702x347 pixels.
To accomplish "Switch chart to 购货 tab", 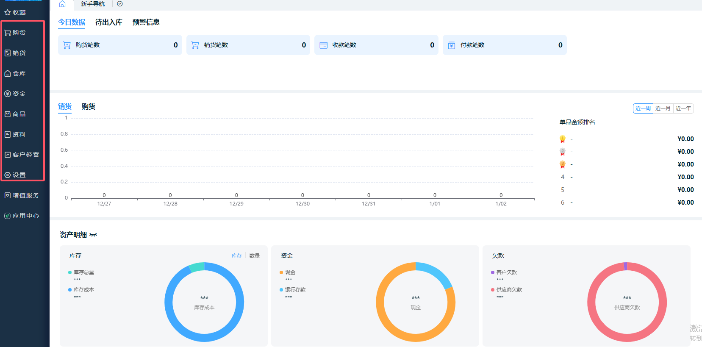I will pyautogui.click(x=89, y=106).
